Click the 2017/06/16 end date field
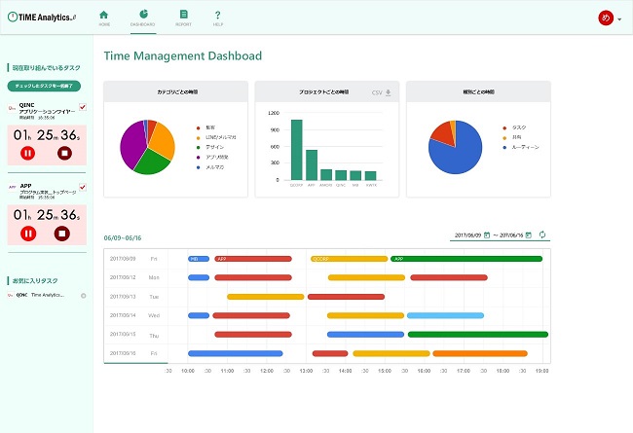Image resolution: width=633 pixels, height=433 pixels. tap(511, 235)
